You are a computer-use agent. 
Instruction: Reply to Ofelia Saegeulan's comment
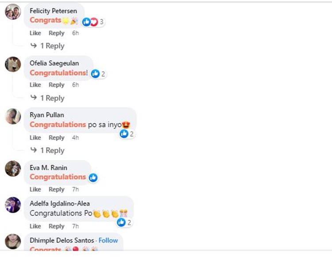coord(56,85)
